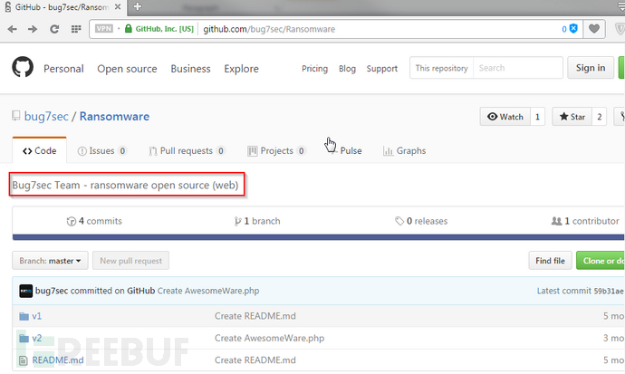Reload the page with refresh icon
The width and height of the screenshot is (625, 374).
click(x=54, y=29)
